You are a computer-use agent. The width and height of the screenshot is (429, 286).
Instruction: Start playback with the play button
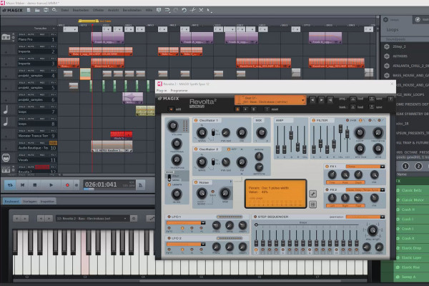coord(51,185)
